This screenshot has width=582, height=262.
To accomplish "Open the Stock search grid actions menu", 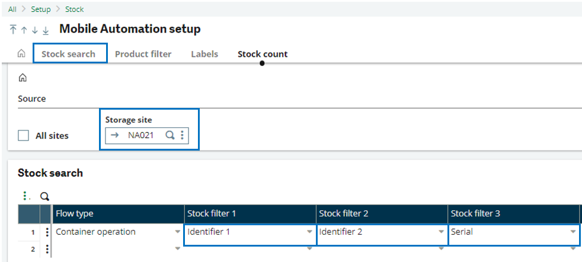I will [25, 196].
